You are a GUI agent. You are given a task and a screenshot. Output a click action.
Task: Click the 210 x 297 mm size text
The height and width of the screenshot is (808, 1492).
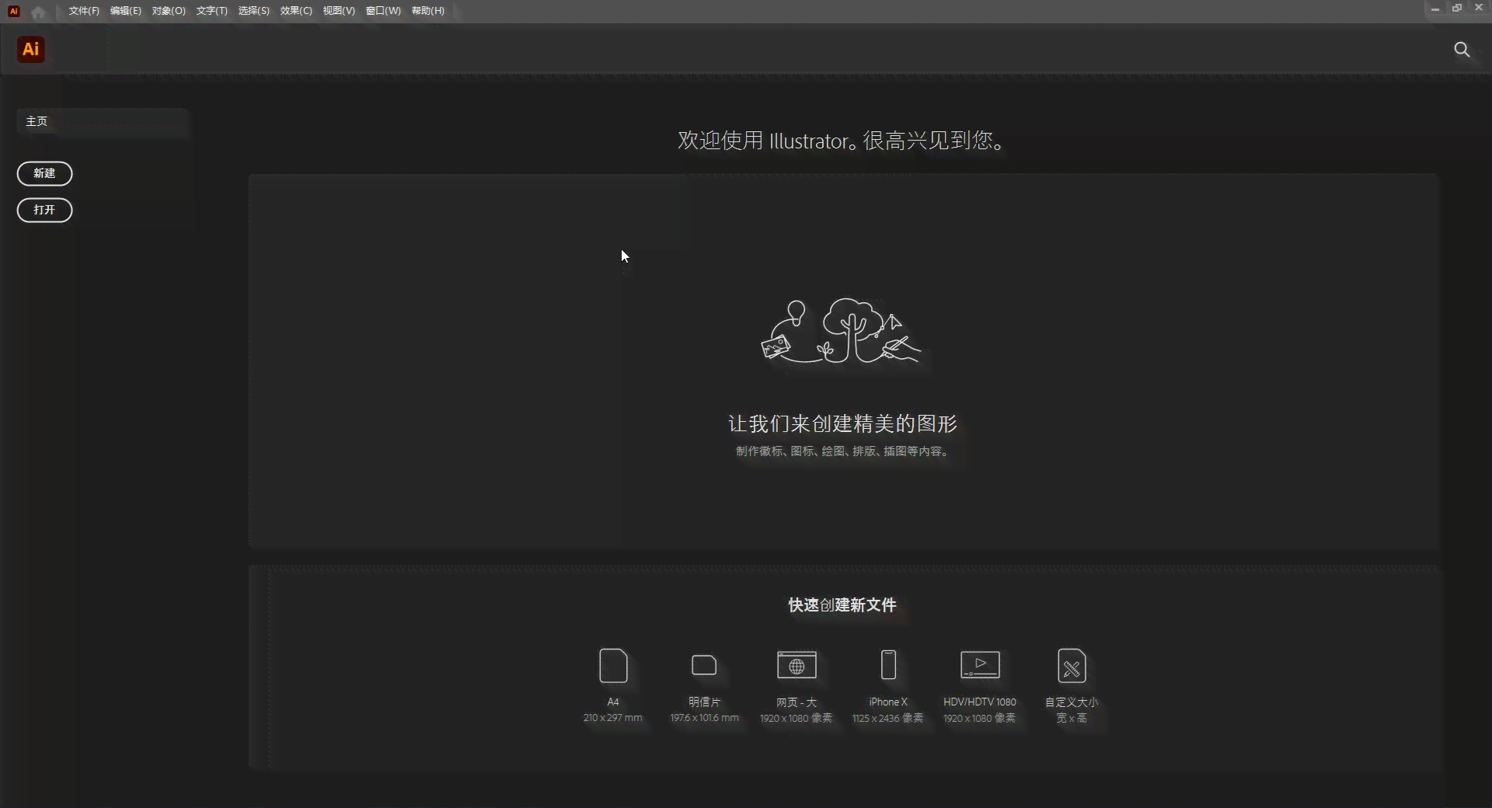613,718
